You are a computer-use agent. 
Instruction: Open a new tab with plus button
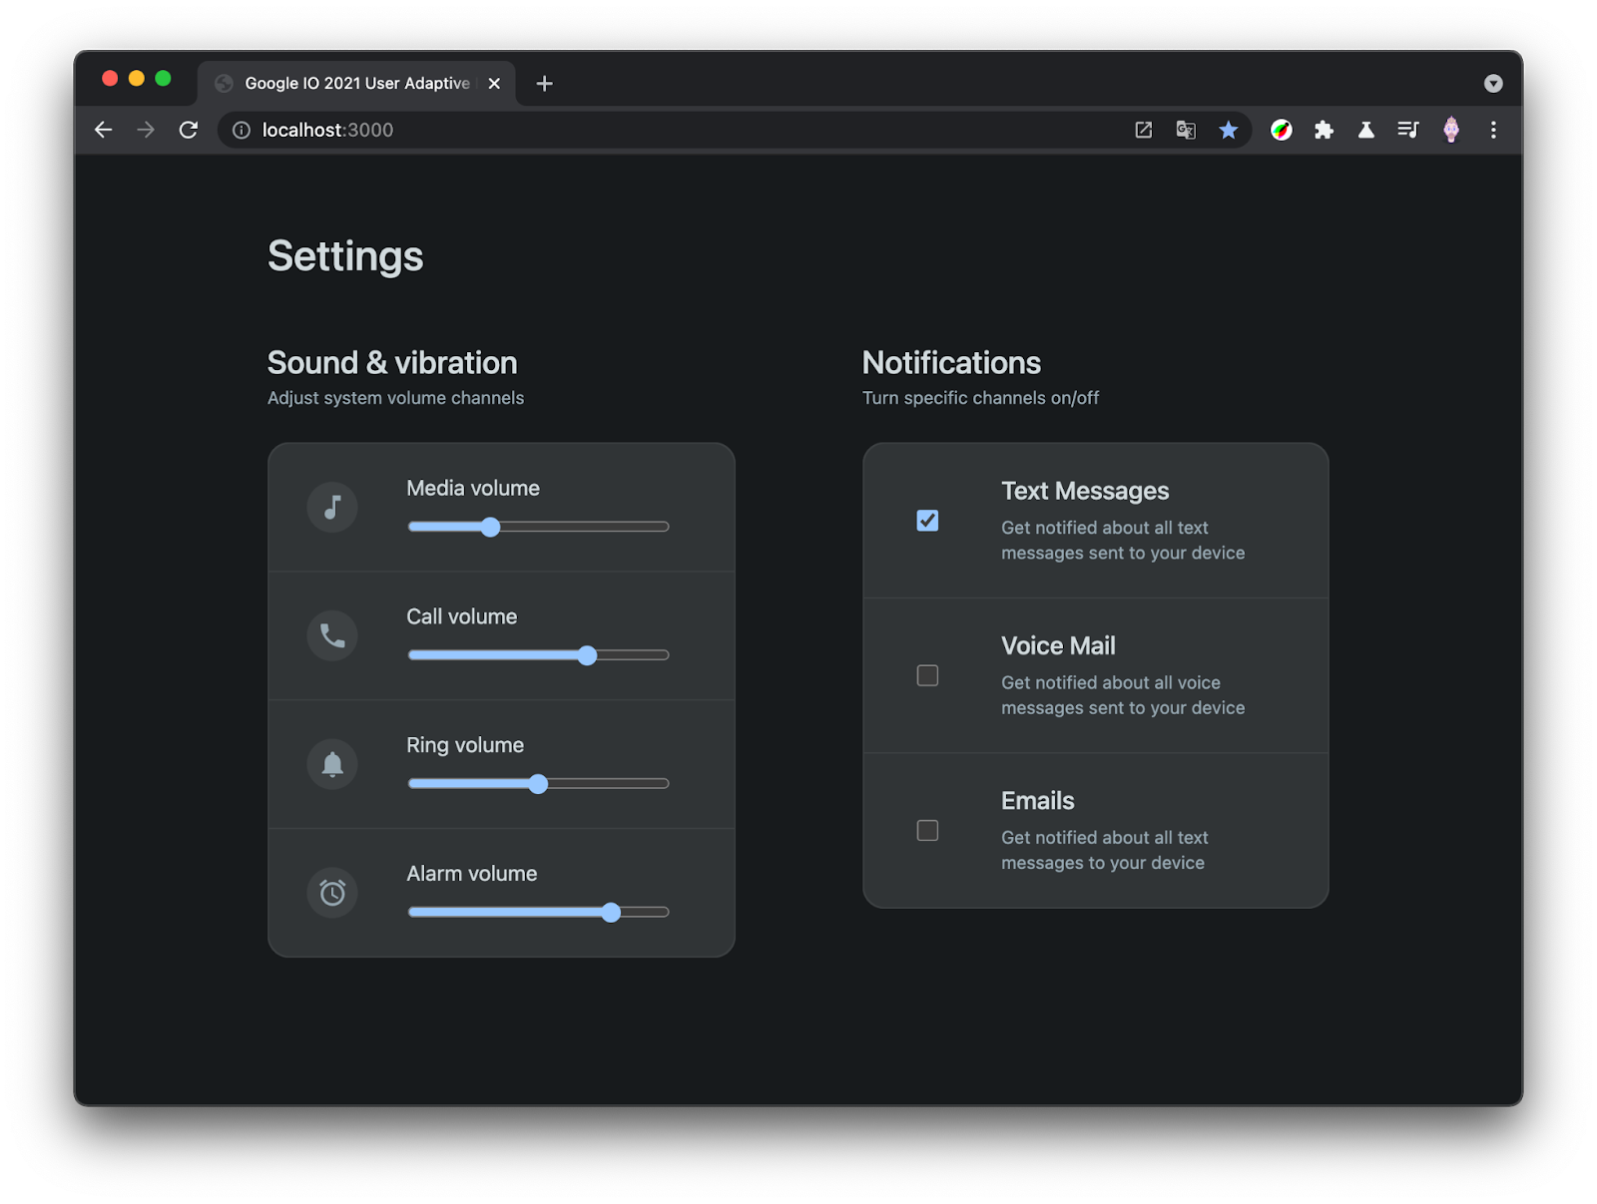coord(544,84)
